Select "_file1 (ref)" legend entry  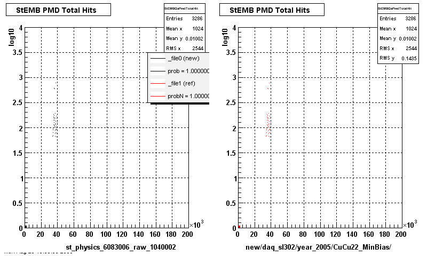click(x=181, y=83)
